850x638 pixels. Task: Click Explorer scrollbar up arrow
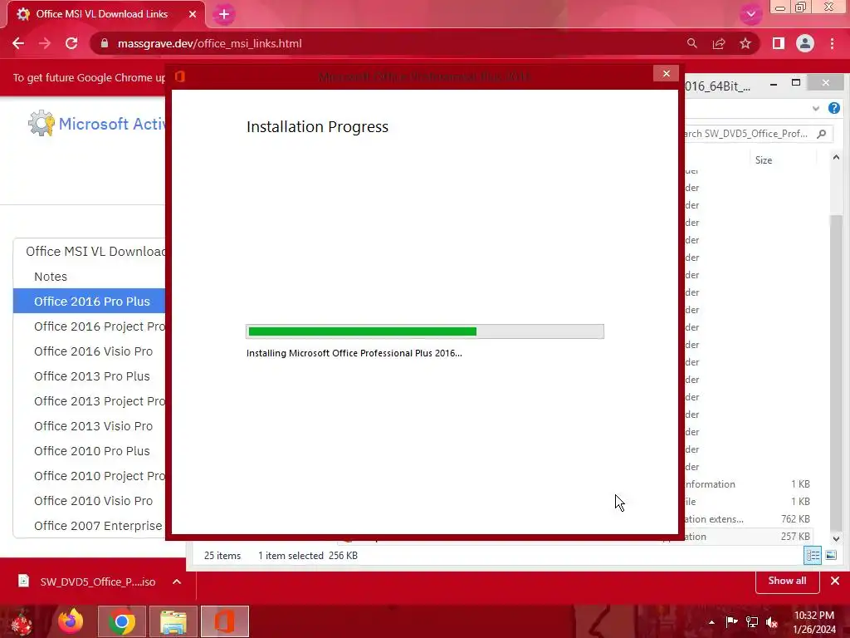tap(836, 157)
